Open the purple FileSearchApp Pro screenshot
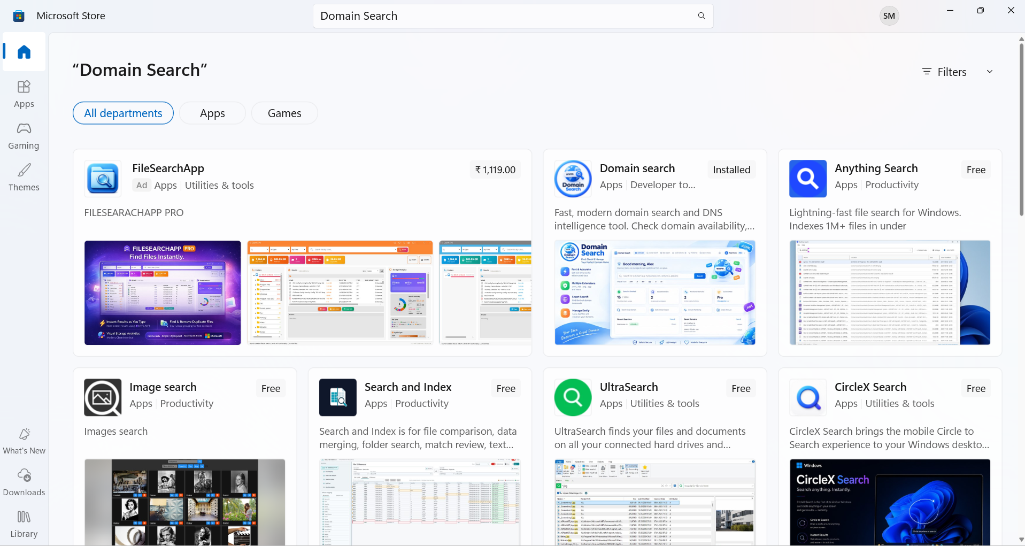 (x=163, y=293)
